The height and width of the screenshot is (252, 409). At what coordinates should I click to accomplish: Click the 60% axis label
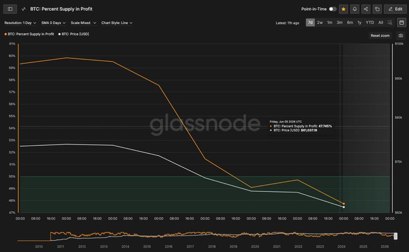(x=12, y=56)
